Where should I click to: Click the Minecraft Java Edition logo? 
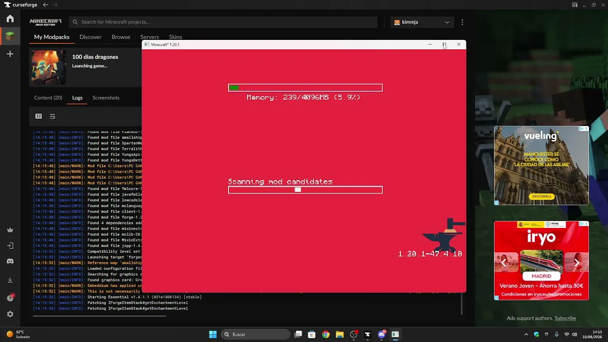click(46, 22)
